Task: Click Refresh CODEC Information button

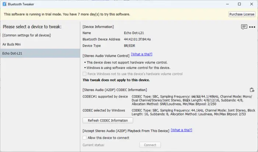Action: (108, 120)
